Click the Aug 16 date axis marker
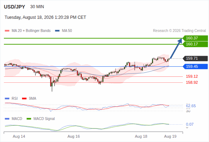209x142 pixels. point(74,137)
